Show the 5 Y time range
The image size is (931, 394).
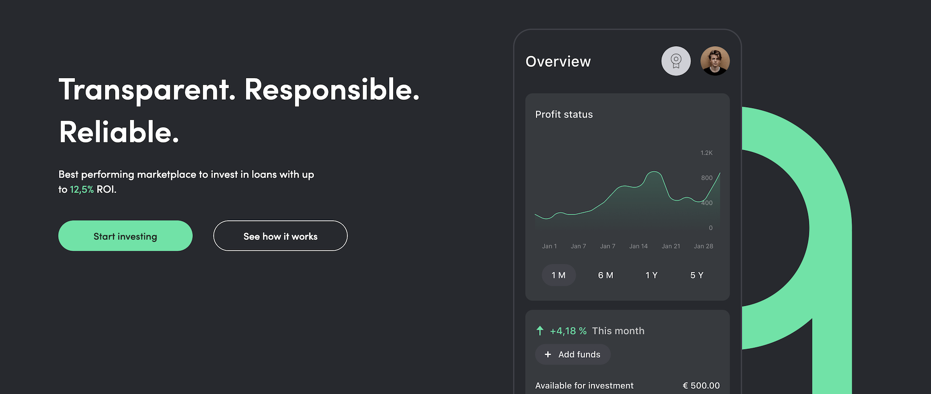697,275
